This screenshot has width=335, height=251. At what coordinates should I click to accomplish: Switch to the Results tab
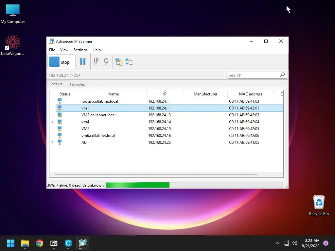tap(56, 84)
